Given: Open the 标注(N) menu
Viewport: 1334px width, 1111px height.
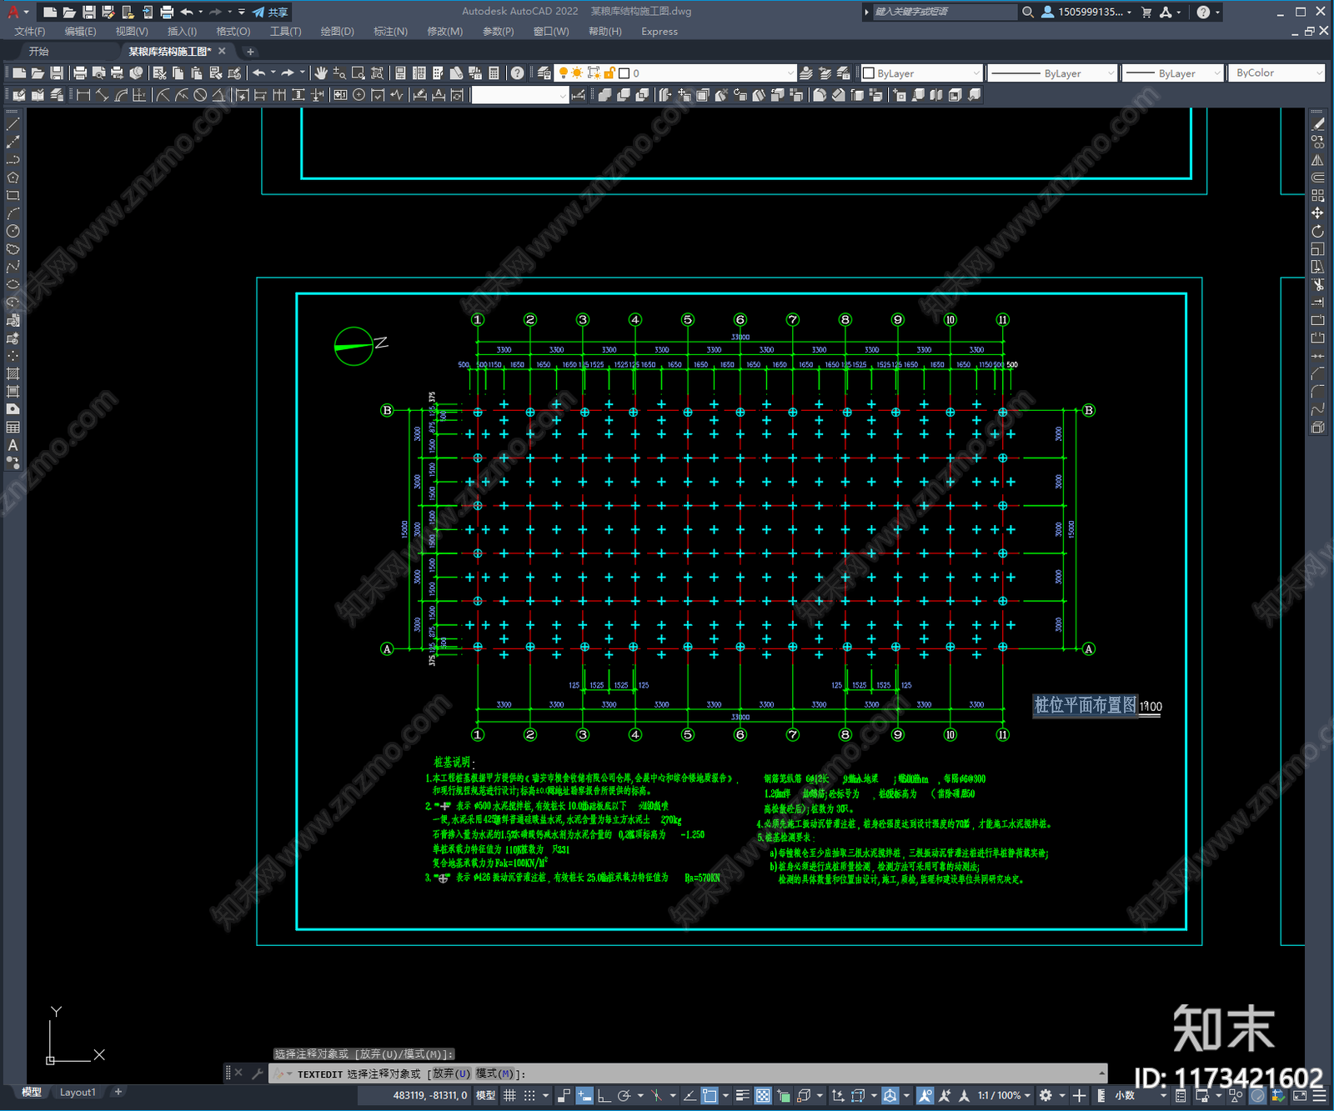Looking at the screenshot, I should 391,32.
